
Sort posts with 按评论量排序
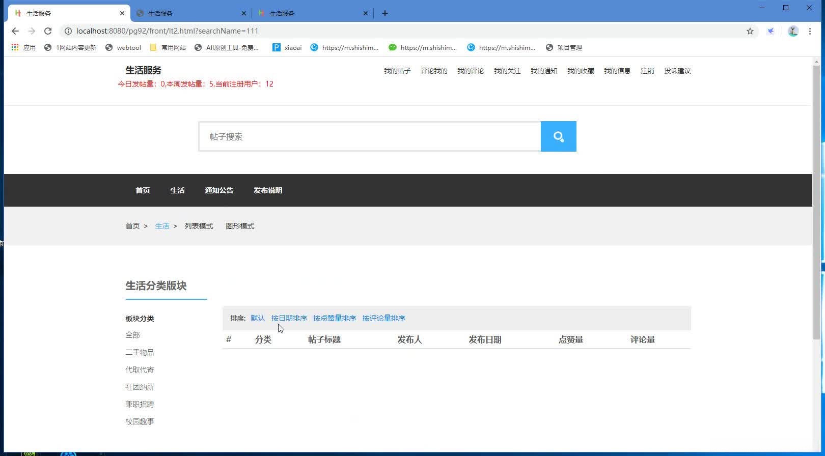click(x=383, y=318)
